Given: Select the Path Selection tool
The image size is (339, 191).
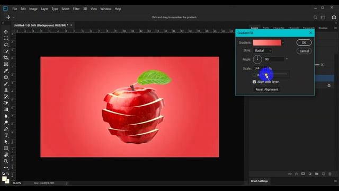Looking at the screenshot, I should point(6,142).
